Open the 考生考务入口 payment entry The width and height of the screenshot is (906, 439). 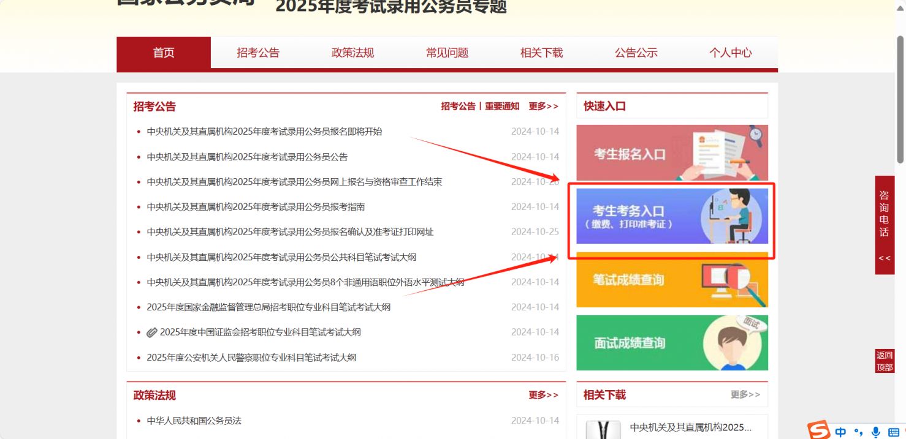672,217
